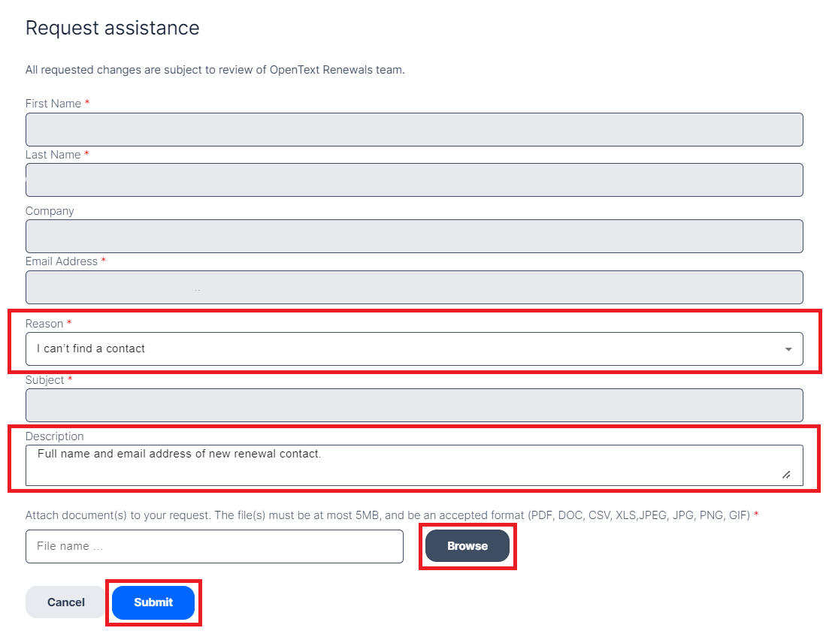Image resolution: width=829 pixels, height=637 pixels.
Task: Open the Reason dropdown showing "I can't find a contact"
Action: click(414, 349)
